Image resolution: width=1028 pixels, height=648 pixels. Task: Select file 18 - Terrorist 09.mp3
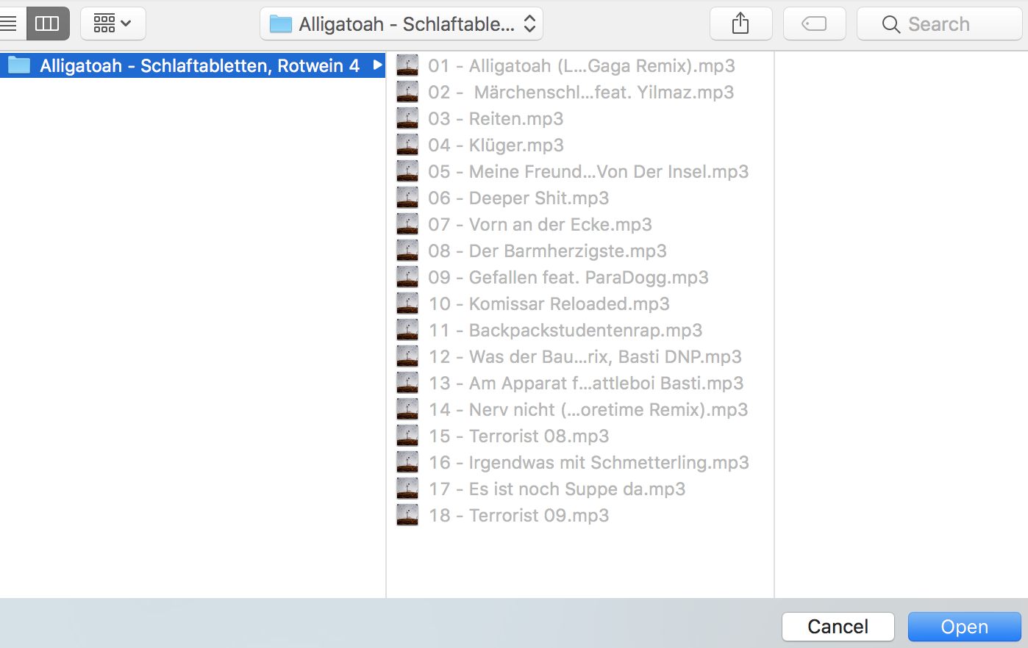point(581,515)
